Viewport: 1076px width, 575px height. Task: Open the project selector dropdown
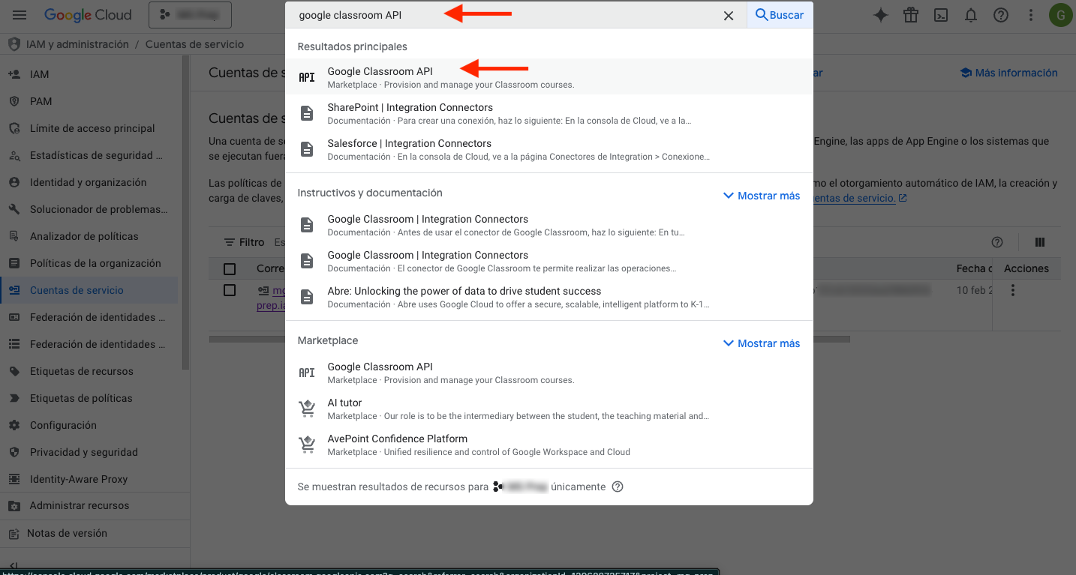[x=190, y=15]
